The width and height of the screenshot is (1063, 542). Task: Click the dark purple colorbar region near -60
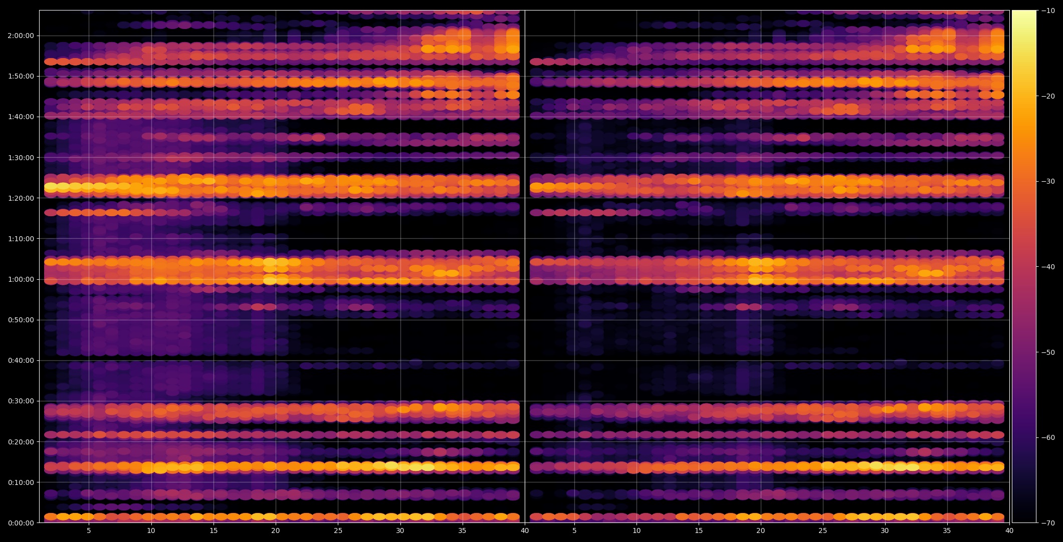coord(1023,437)
